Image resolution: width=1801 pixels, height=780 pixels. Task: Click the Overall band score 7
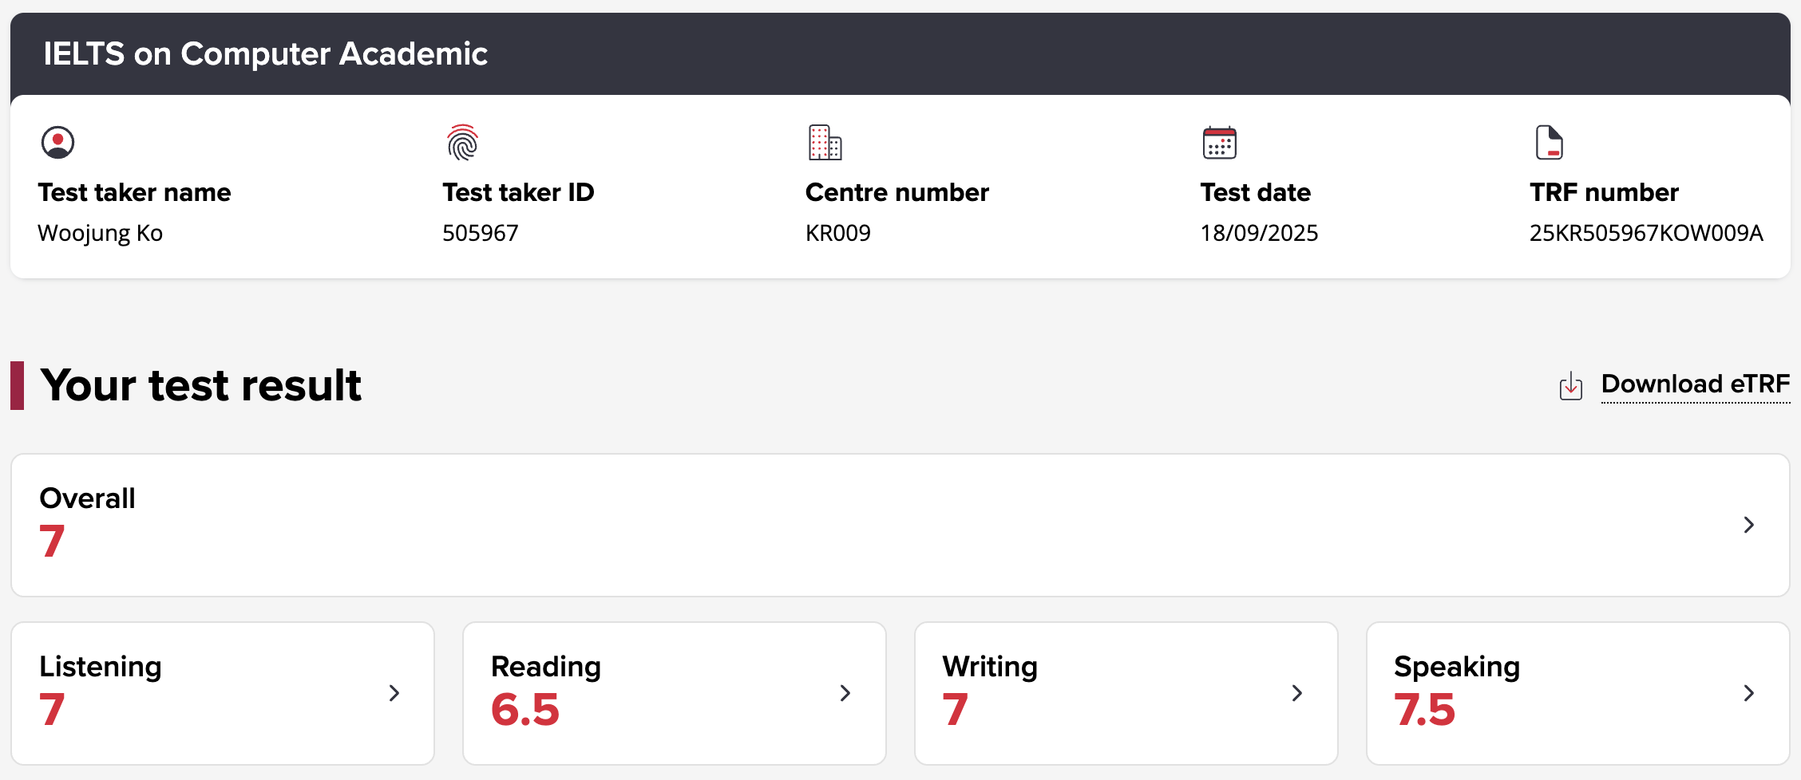click(52, 542)
